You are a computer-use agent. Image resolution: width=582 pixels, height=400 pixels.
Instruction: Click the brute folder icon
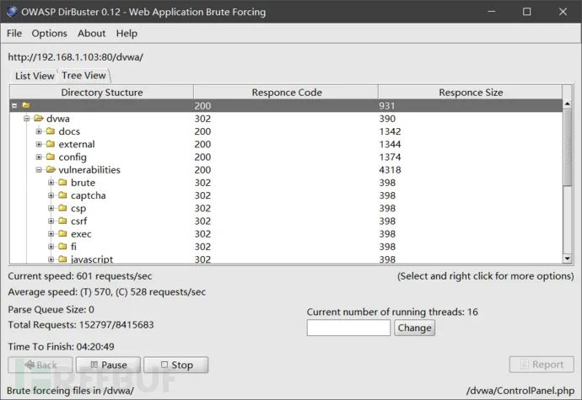coord(62,183)
